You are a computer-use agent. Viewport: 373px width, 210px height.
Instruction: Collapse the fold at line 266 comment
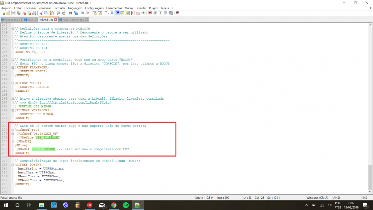pos(13,99)
